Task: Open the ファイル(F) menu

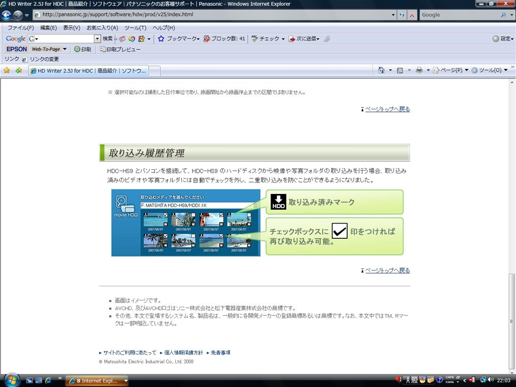Action: pos(20,28)
